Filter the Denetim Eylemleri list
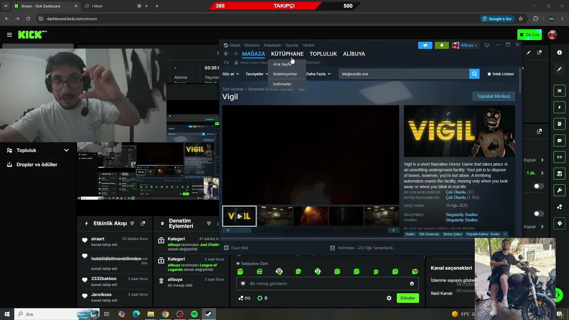The height and width of the screenshot is (320, 569). 209,224
